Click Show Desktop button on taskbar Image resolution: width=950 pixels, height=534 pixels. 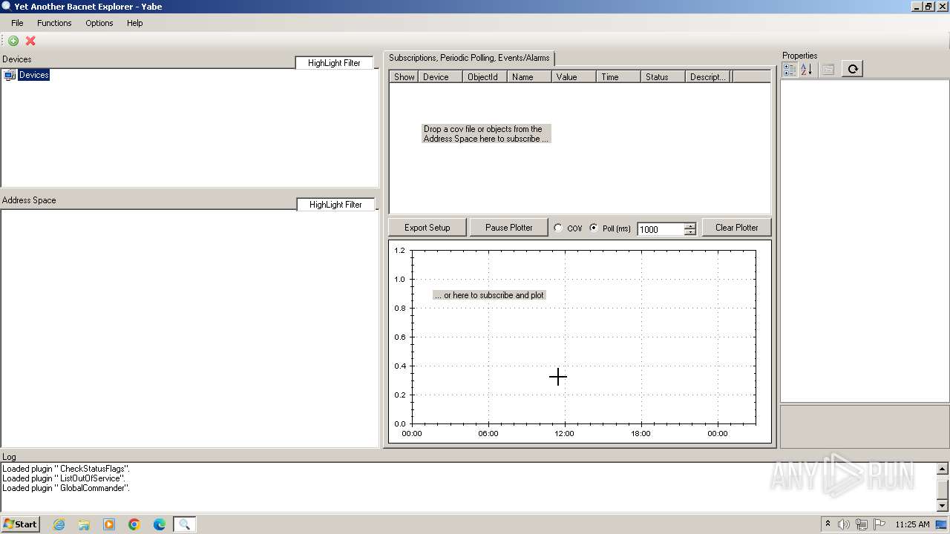(x=942, y=524)
